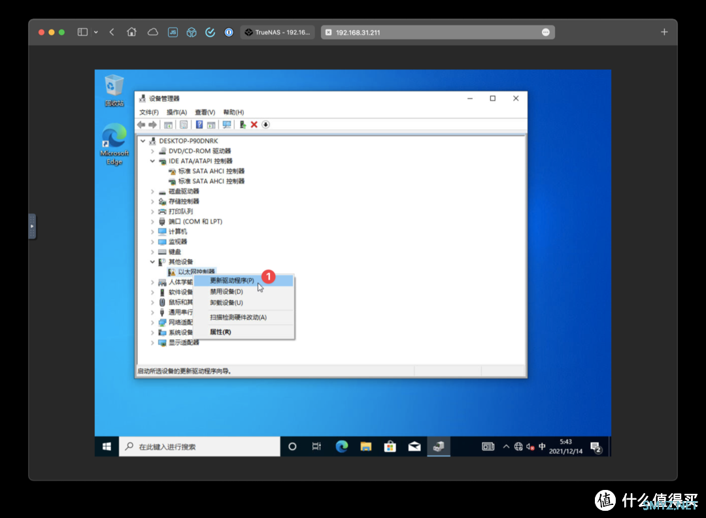This screenshot has width=706, height=518.
Task: Click the touch keyboard tray icon
Action: tap(488, 446)
